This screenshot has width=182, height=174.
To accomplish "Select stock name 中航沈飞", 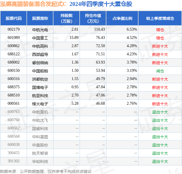I will pyautogui.click(x=40, y=120).
